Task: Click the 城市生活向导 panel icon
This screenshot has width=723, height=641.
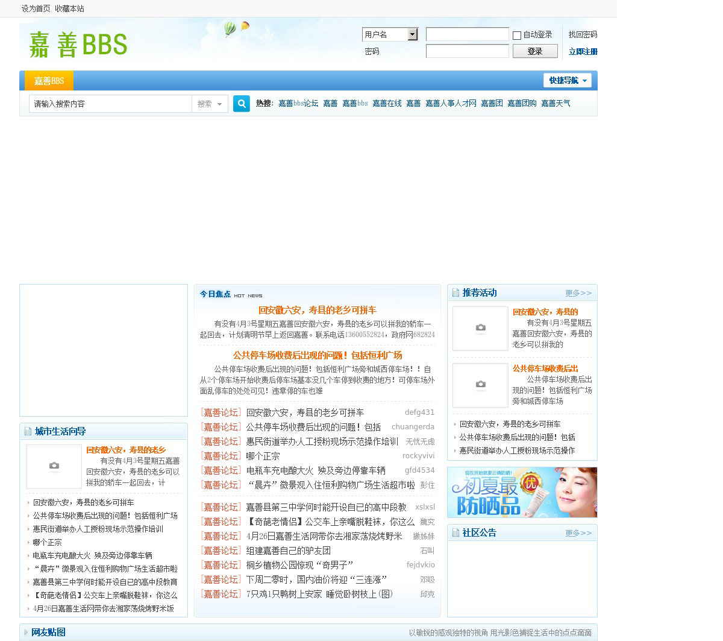Action: click(x=28, y=431)
